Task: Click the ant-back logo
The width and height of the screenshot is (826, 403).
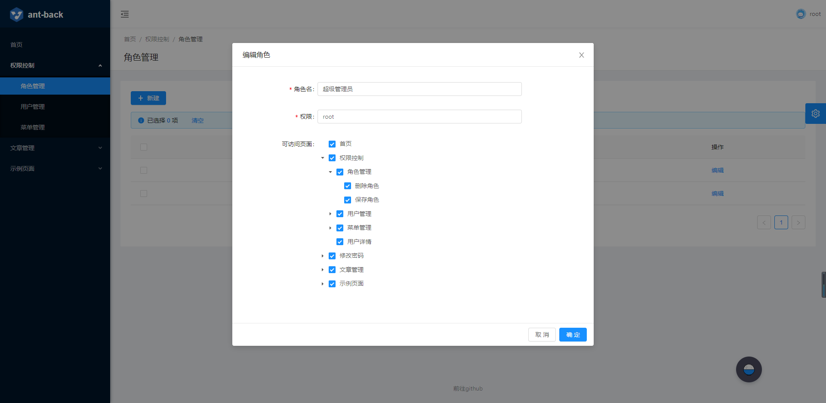Action: pos(37,14)
